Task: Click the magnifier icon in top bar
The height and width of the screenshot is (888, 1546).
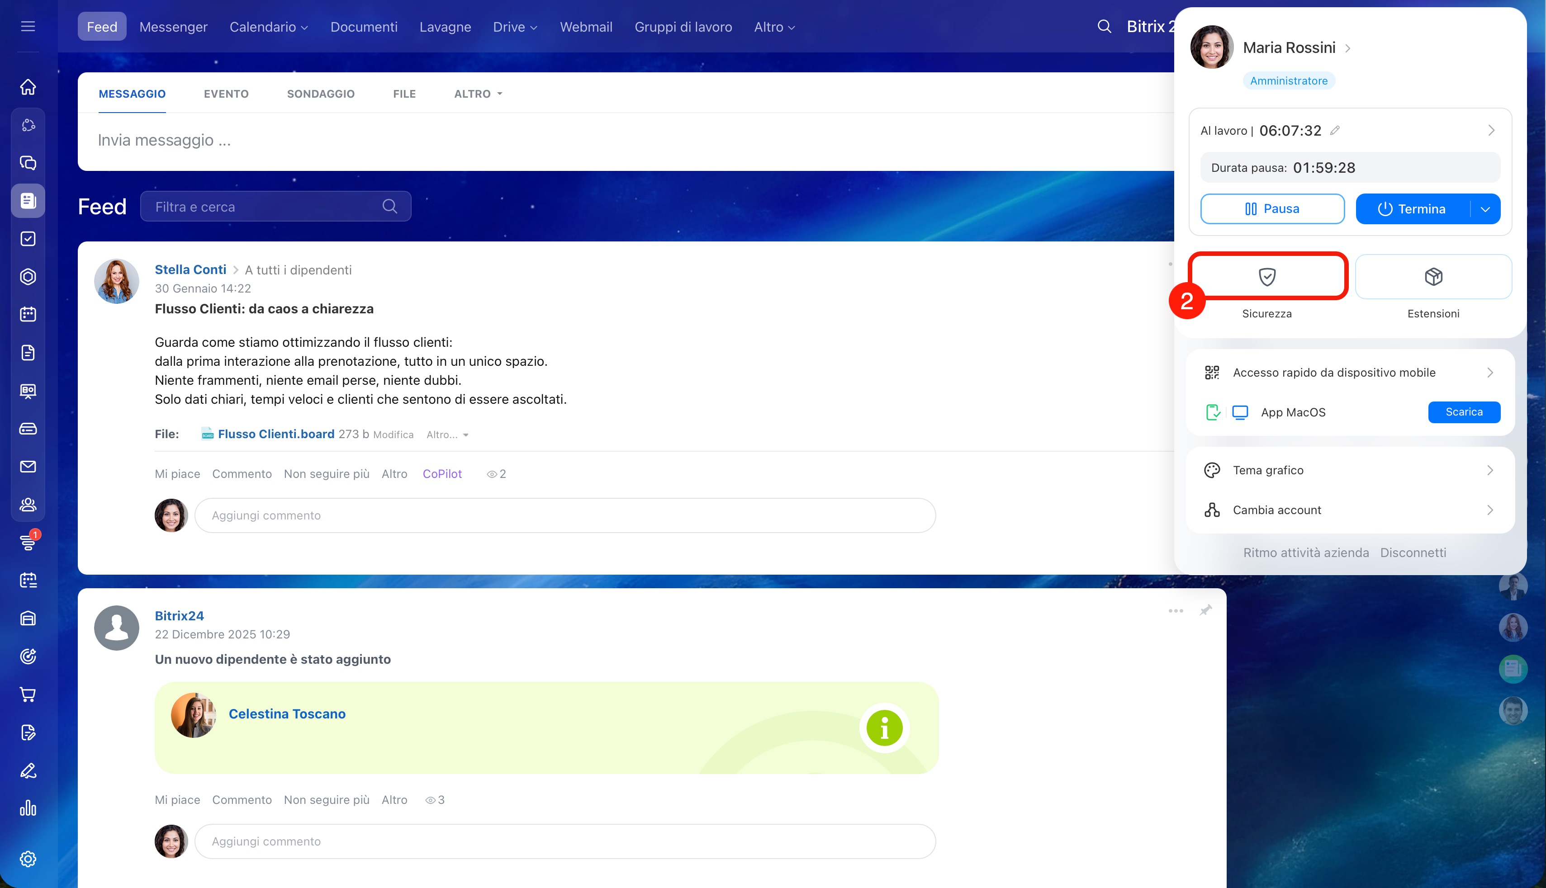Action: click(1104, 26)
